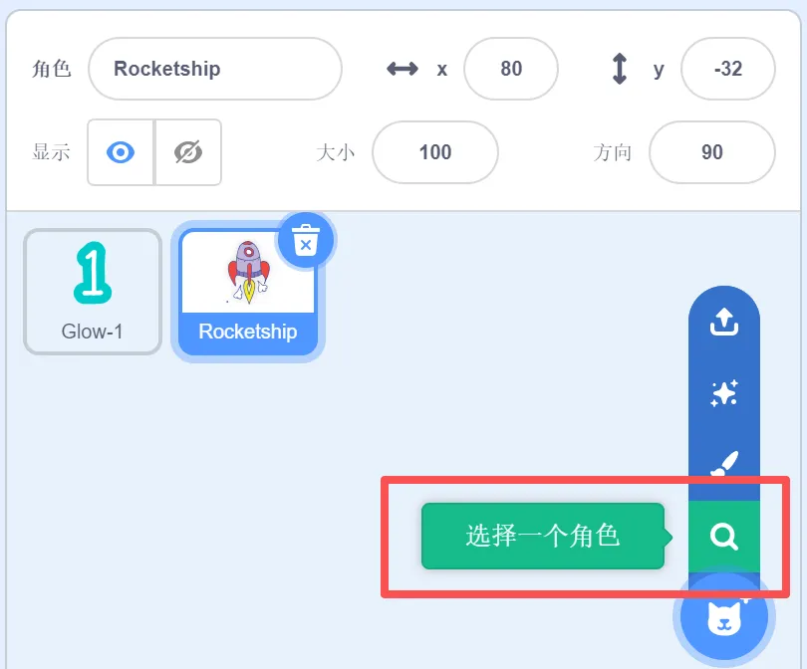Open the 方向 direction field showing 90
The width and height of the screenshot is (807, 669).
[712, 152]
